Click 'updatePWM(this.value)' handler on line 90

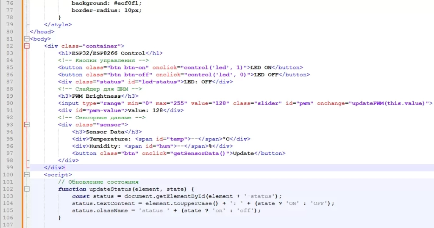coord(388,103)
